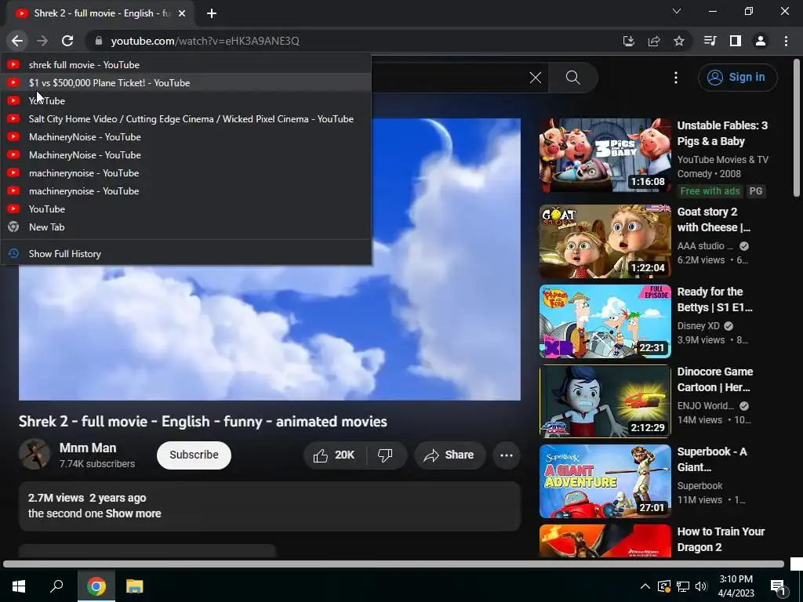Click the Sign in button
This screenshot has height=602, width=803.
tap(737, 78)
